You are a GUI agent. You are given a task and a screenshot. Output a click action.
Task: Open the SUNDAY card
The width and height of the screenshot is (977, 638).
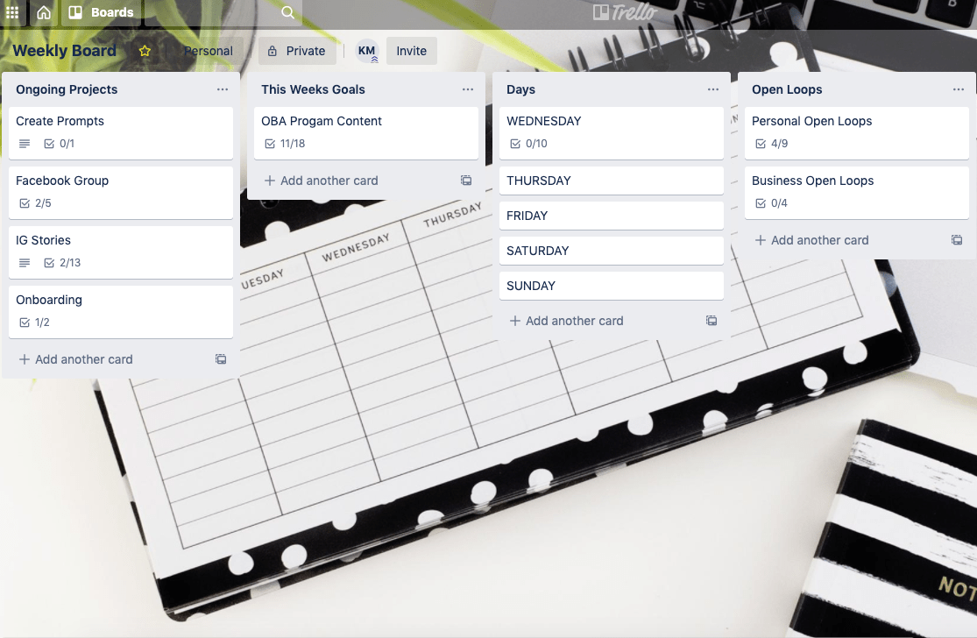click(x=612, y=286)
